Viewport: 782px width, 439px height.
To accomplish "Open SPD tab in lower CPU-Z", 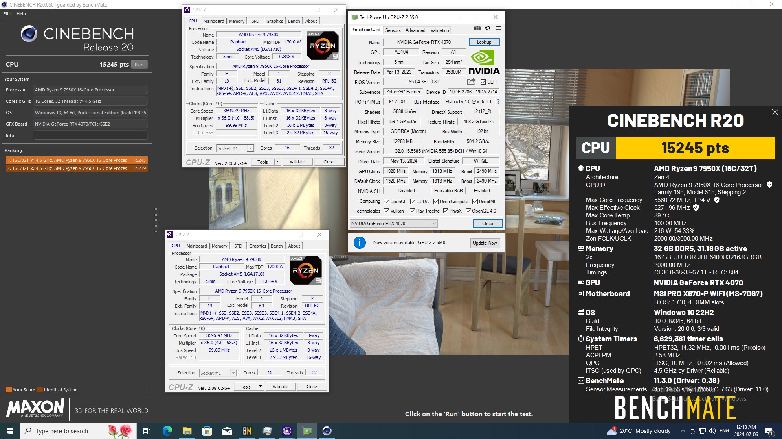I will (238, 246).
